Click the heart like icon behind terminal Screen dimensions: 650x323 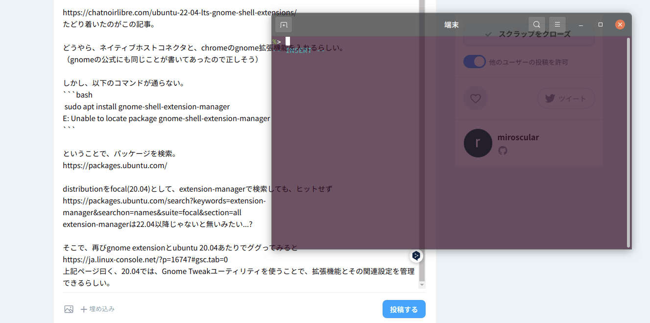(x=476, y=98)
